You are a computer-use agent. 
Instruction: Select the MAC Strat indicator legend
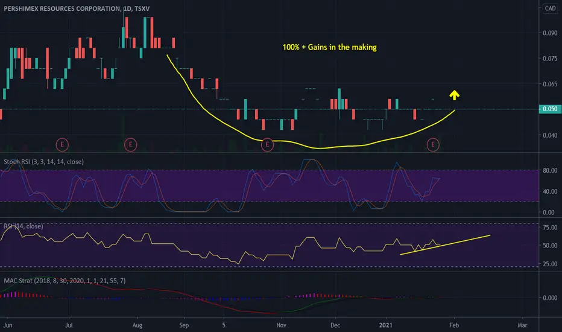[65, 281]
